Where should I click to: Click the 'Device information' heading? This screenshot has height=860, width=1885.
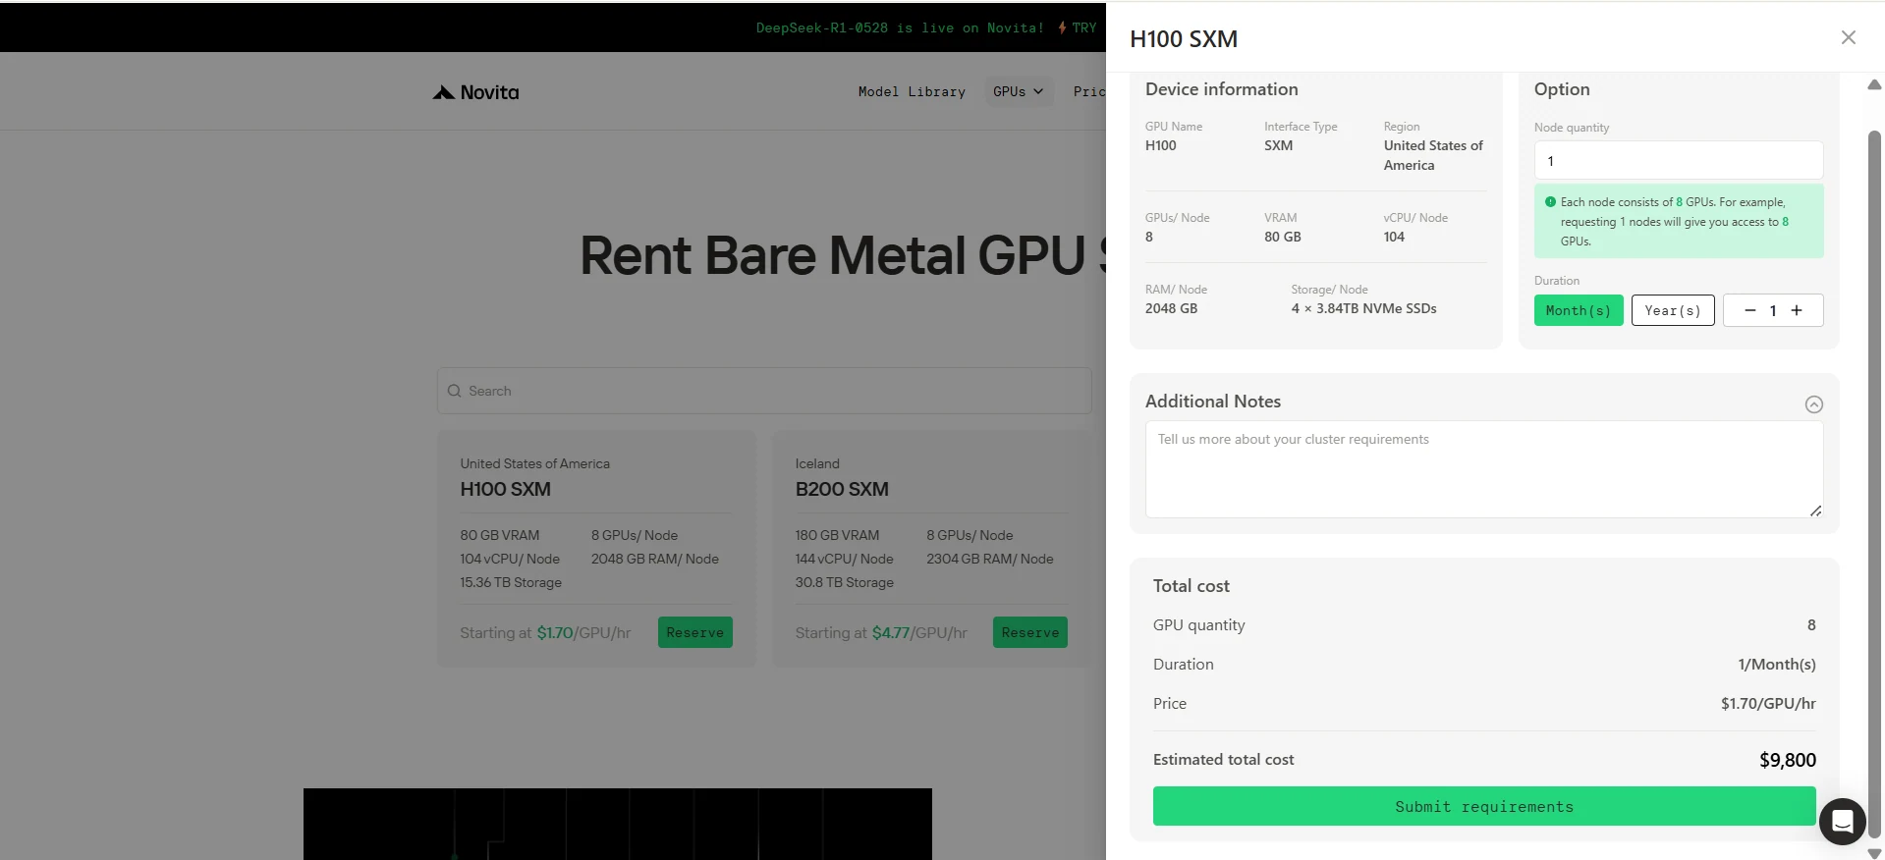1222,89
